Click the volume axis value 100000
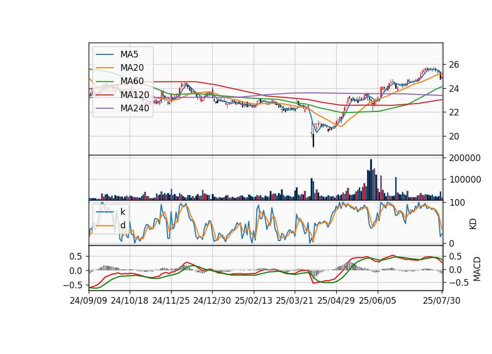Screen dimensions: 492x354 click(465, 180)
